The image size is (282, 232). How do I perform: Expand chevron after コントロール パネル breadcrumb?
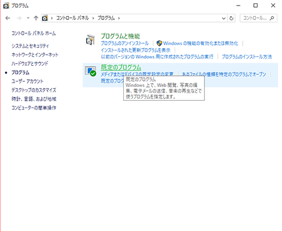(x=93, y=18)
